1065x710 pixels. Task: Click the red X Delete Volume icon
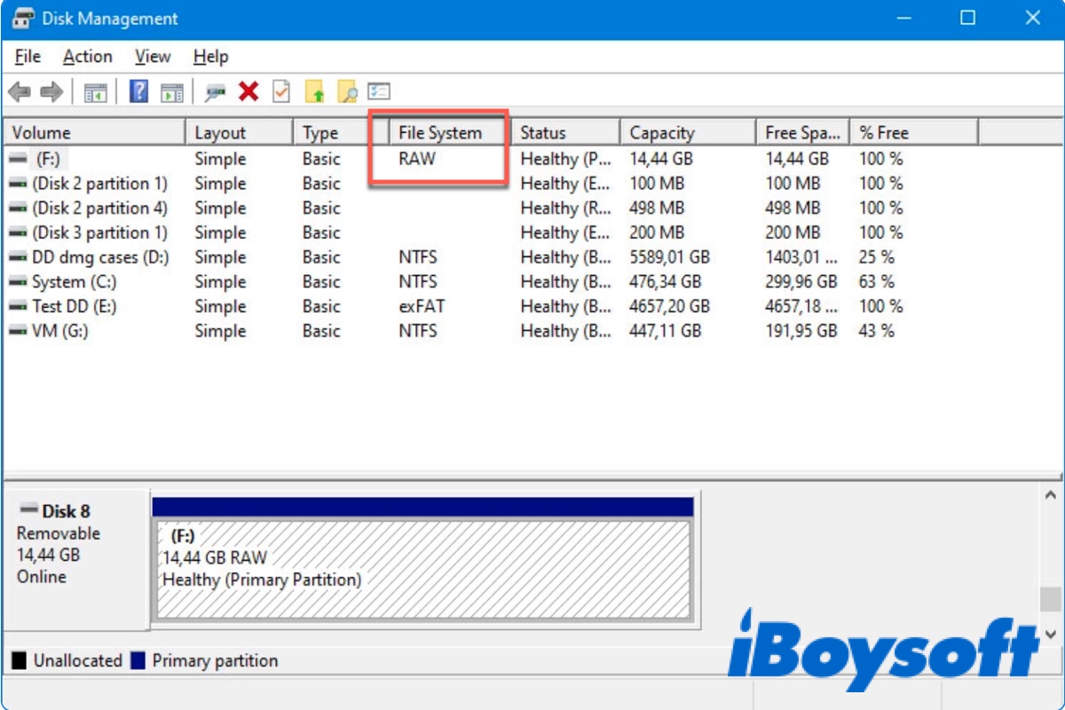247,91
